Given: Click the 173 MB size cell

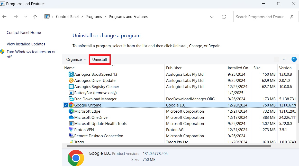Looking at the screenshot, I should (x=269, y=99).
